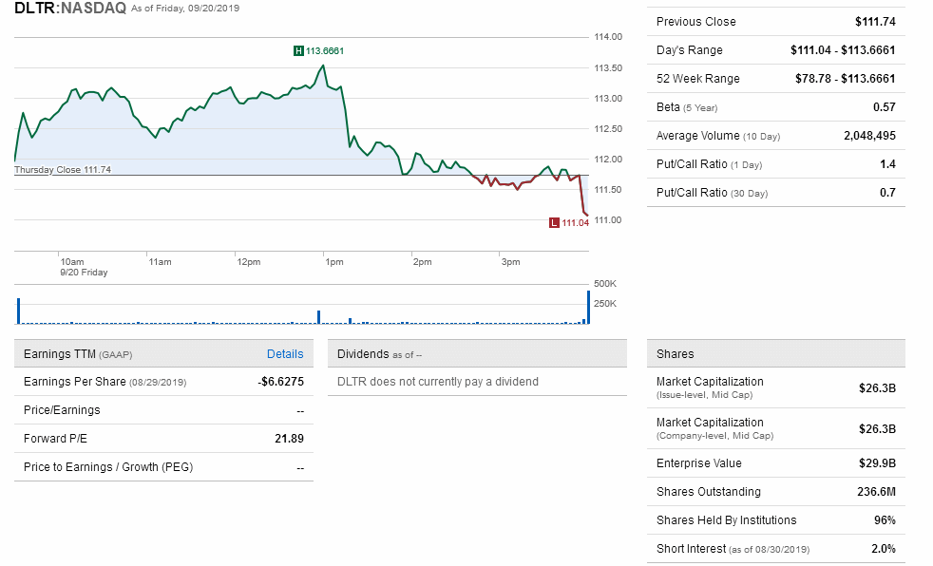This screenshot has height=566, width=933.
Task: Select the Issue-level Market Capitalization label
Action: click(x=710, y=387)
